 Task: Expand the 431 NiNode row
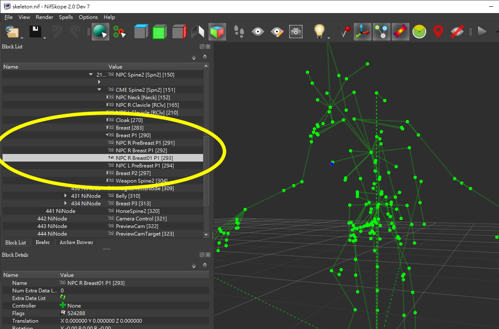point(65,196)
